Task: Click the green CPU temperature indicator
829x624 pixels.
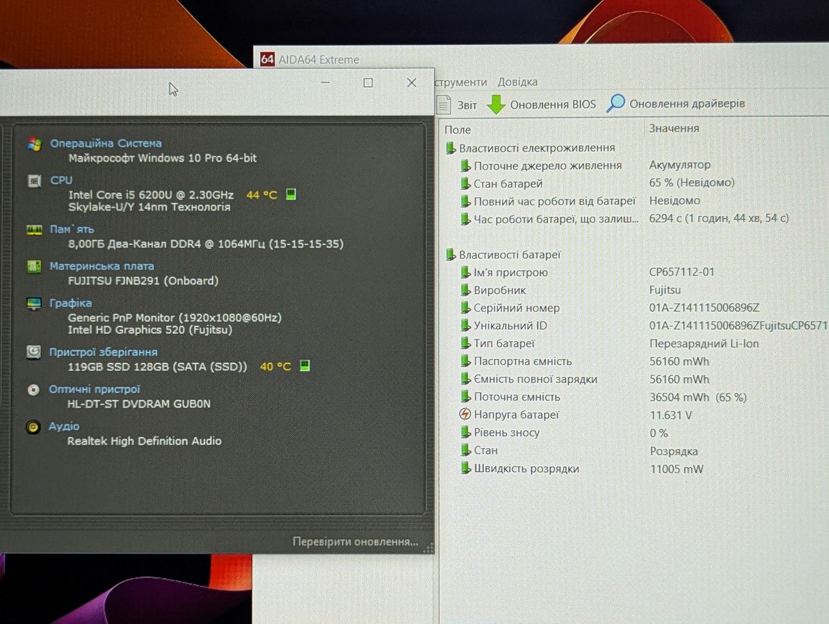Action: (x=291, y=194)
